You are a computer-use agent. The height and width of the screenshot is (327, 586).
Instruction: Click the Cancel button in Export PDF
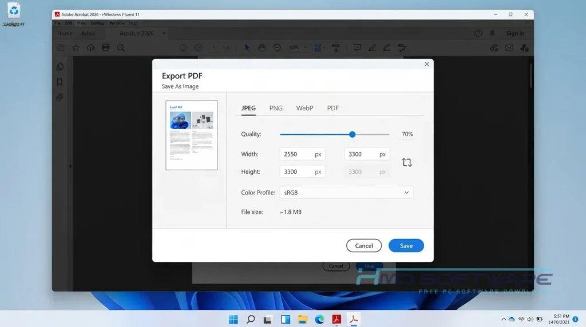point(363,246)
